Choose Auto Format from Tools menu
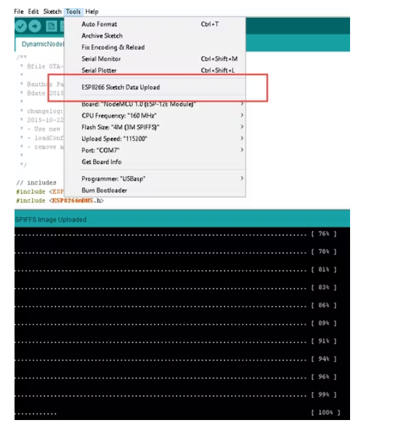This screenshot has height=424, width=393. [x=155, y=24]
